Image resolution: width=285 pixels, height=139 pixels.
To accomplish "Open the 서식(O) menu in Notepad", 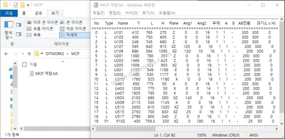I will pos(131,13).
